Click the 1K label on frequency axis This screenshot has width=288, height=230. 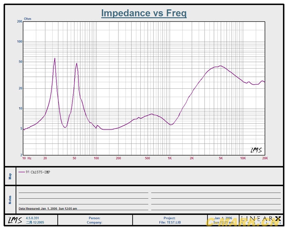(170, 158)
